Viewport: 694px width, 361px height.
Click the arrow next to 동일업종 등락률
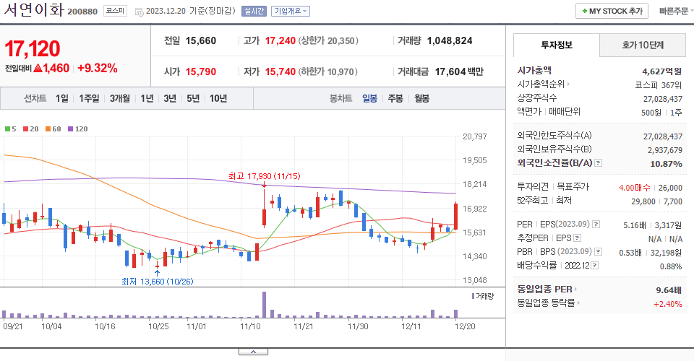coord(578,303)
